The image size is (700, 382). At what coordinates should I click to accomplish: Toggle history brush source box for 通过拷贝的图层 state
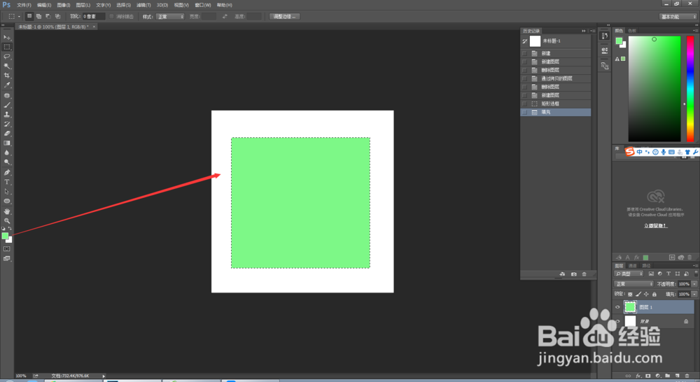pyautogui.click(x=524, y=78)
